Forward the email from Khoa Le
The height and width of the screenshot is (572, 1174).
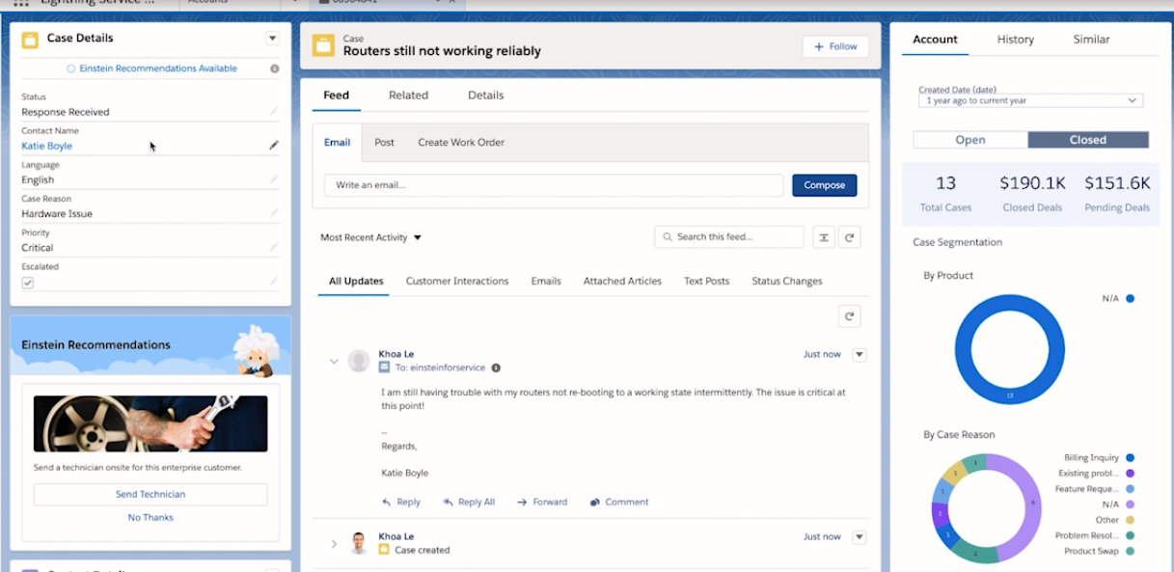(542, 503)
